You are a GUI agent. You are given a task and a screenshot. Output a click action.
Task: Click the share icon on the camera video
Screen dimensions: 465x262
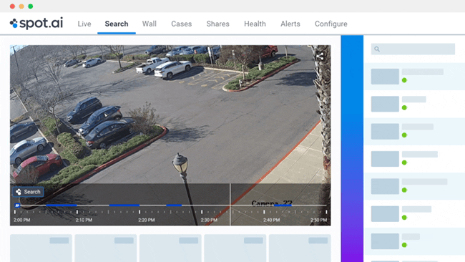pos(320,56)
